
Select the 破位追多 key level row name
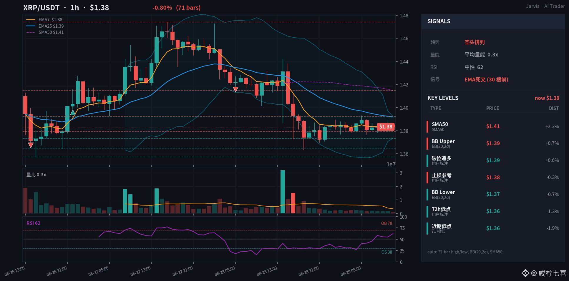441,158
